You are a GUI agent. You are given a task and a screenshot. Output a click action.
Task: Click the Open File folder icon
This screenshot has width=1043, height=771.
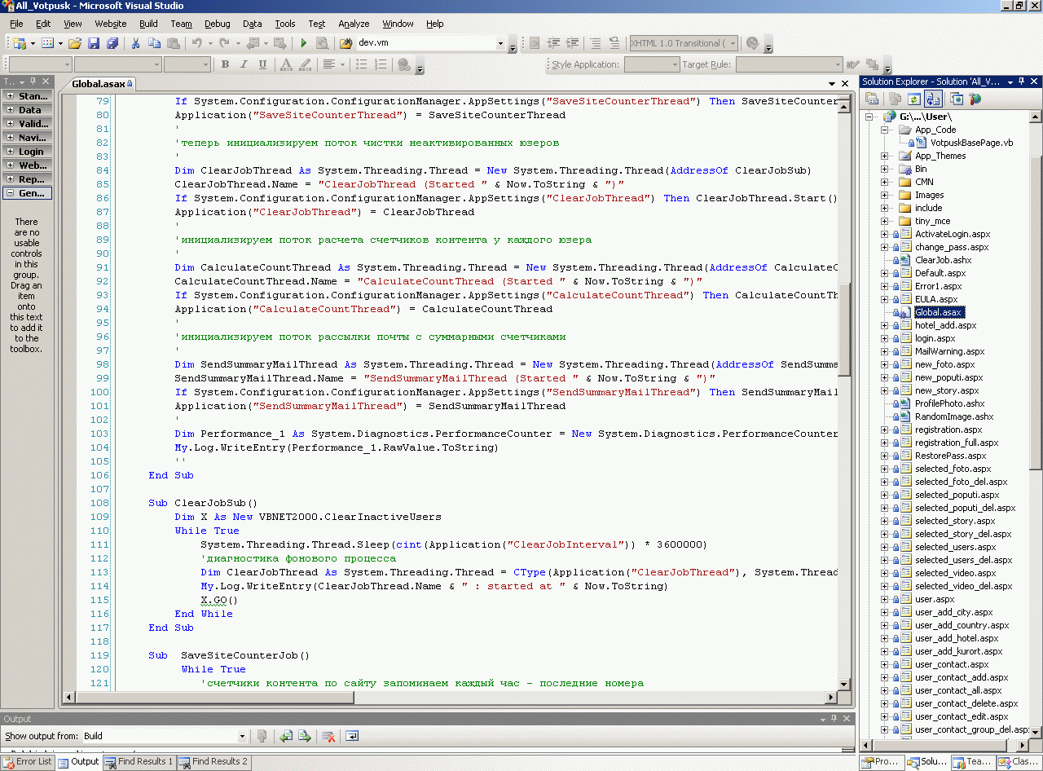click(x=75, y=43)
